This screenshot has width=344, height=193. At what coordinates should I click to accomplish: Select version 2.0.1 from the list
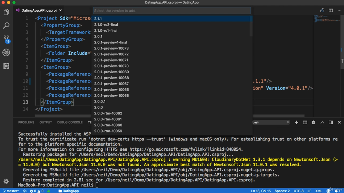[172, 36]
